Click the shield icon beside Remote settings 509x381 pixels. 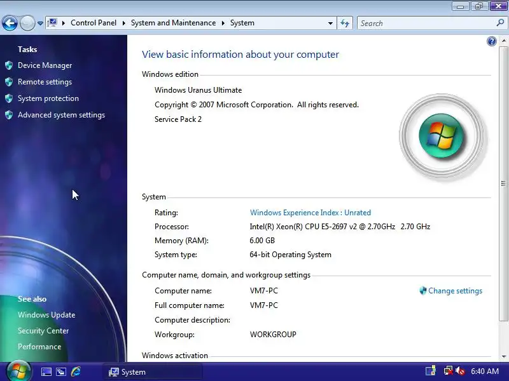point(9,82)
